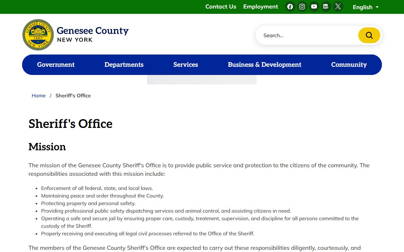
Task: Open the Government menu
Action: (56, 65)
